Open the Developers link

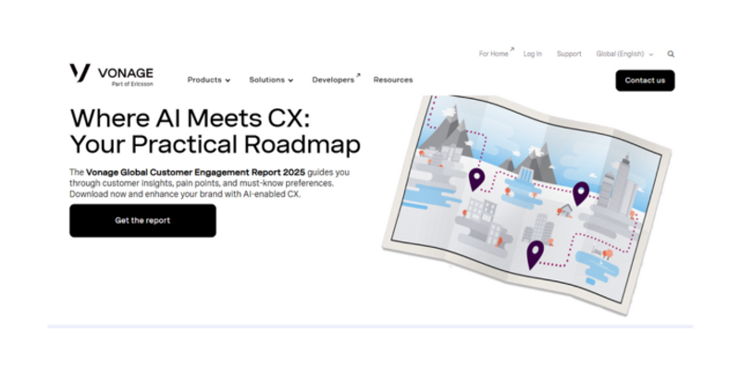(x=336, y=80)
